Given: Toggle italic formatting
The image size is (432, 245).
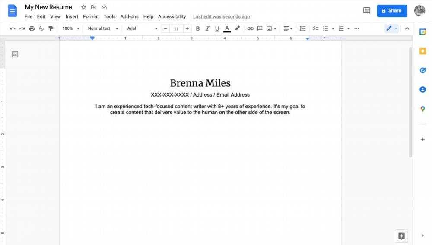Looking at the screenshot, I should [x=207, y=28].
